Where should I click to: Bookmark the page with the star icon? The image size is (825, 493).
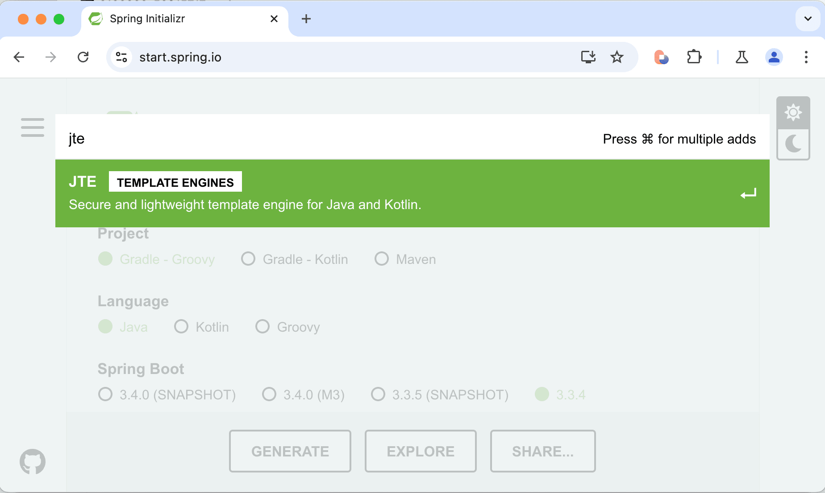tap(617, 57)
